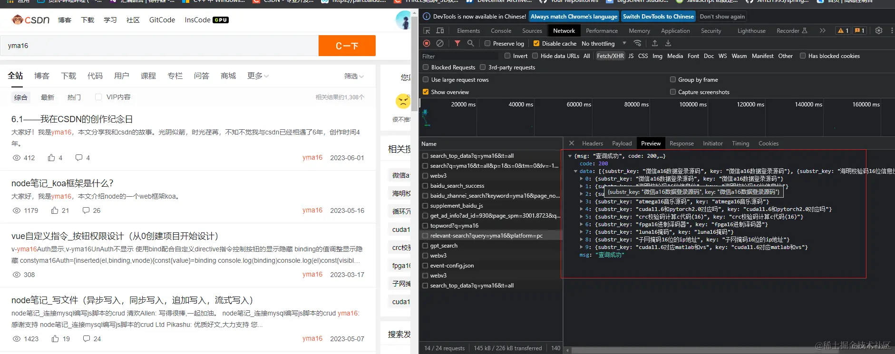
Task: Open article node笔记_koa框架是什么?
Action: [62, 183]
